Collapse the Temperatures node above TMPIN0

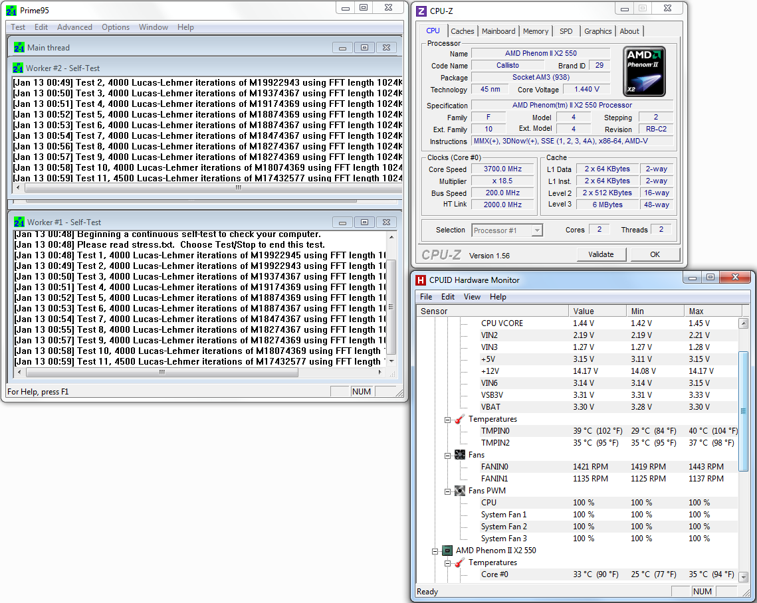click(x=447, y=419)
